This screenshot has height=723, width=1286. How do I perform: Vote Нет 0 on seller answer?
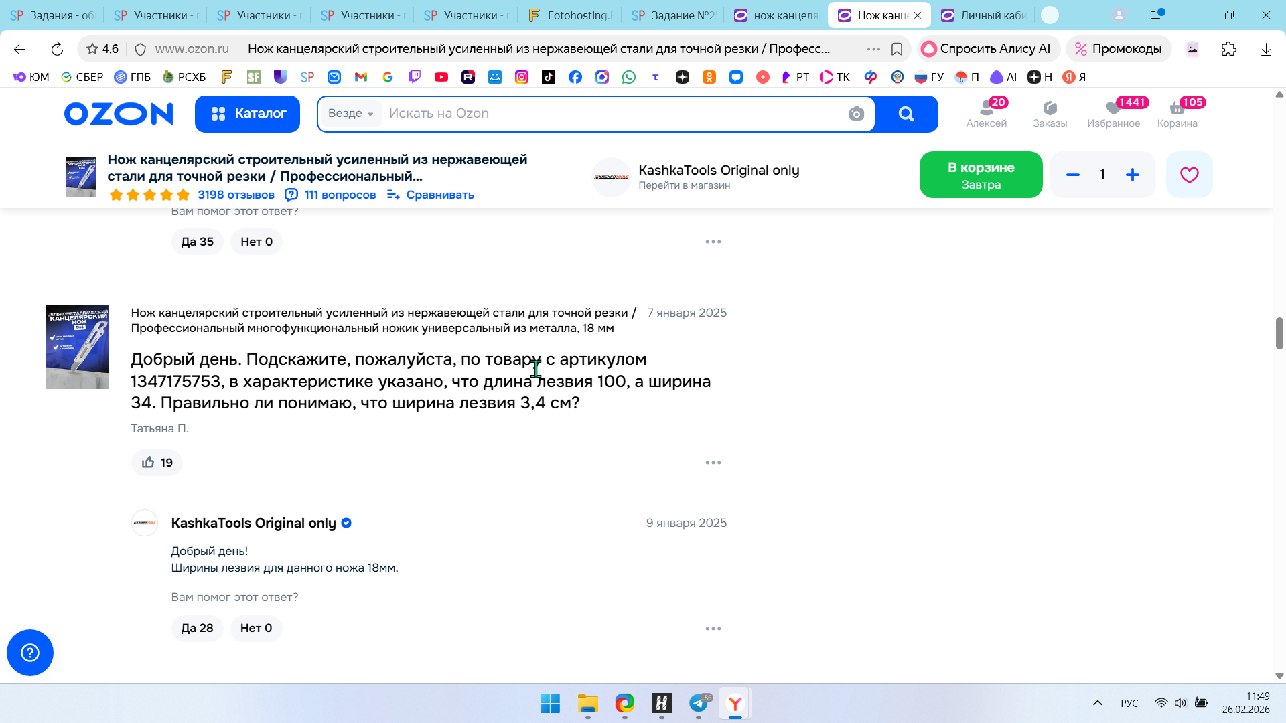click(x=256, y=628)
